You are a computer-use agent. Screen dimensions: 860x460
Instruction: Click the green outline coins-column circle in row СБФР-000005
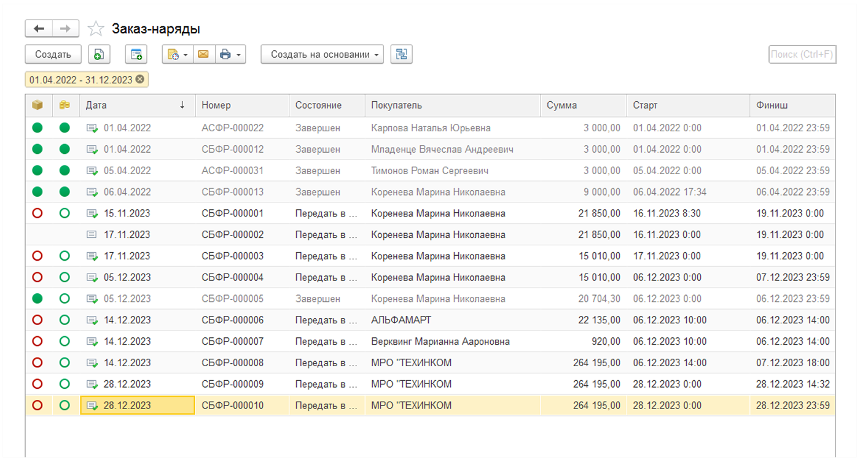click(64, 299)
